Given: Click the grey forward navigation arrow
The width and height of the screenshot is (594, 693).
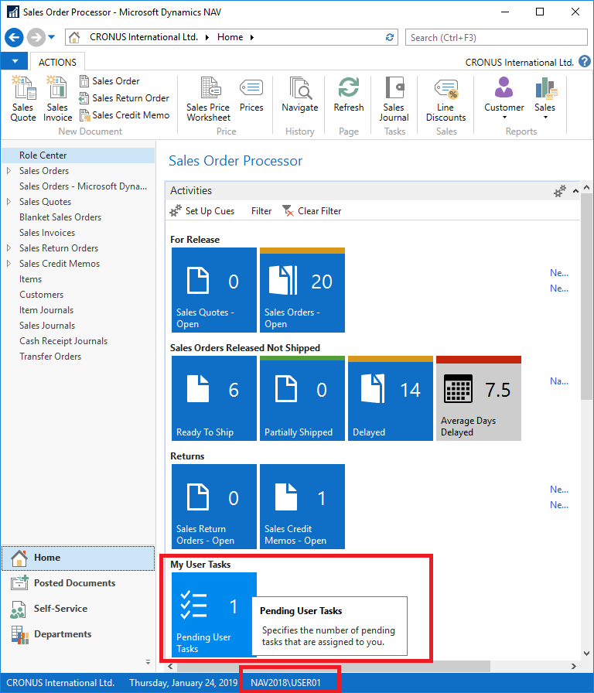Looking at the screenshot, I should (36, 38).
